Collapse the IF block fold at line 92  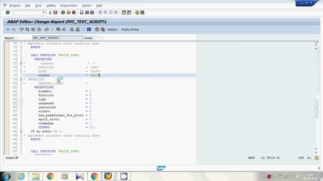tap(21, 131)
